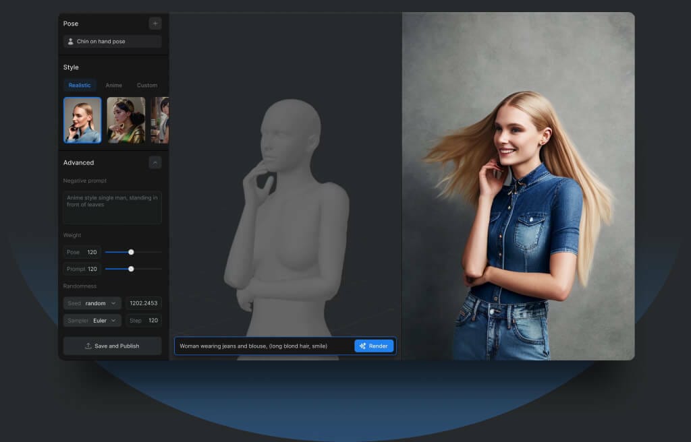Click the Negative prompt label
The height and width of the screenshot is (442, 691).
pyautogui.click(x=84, y=181)
